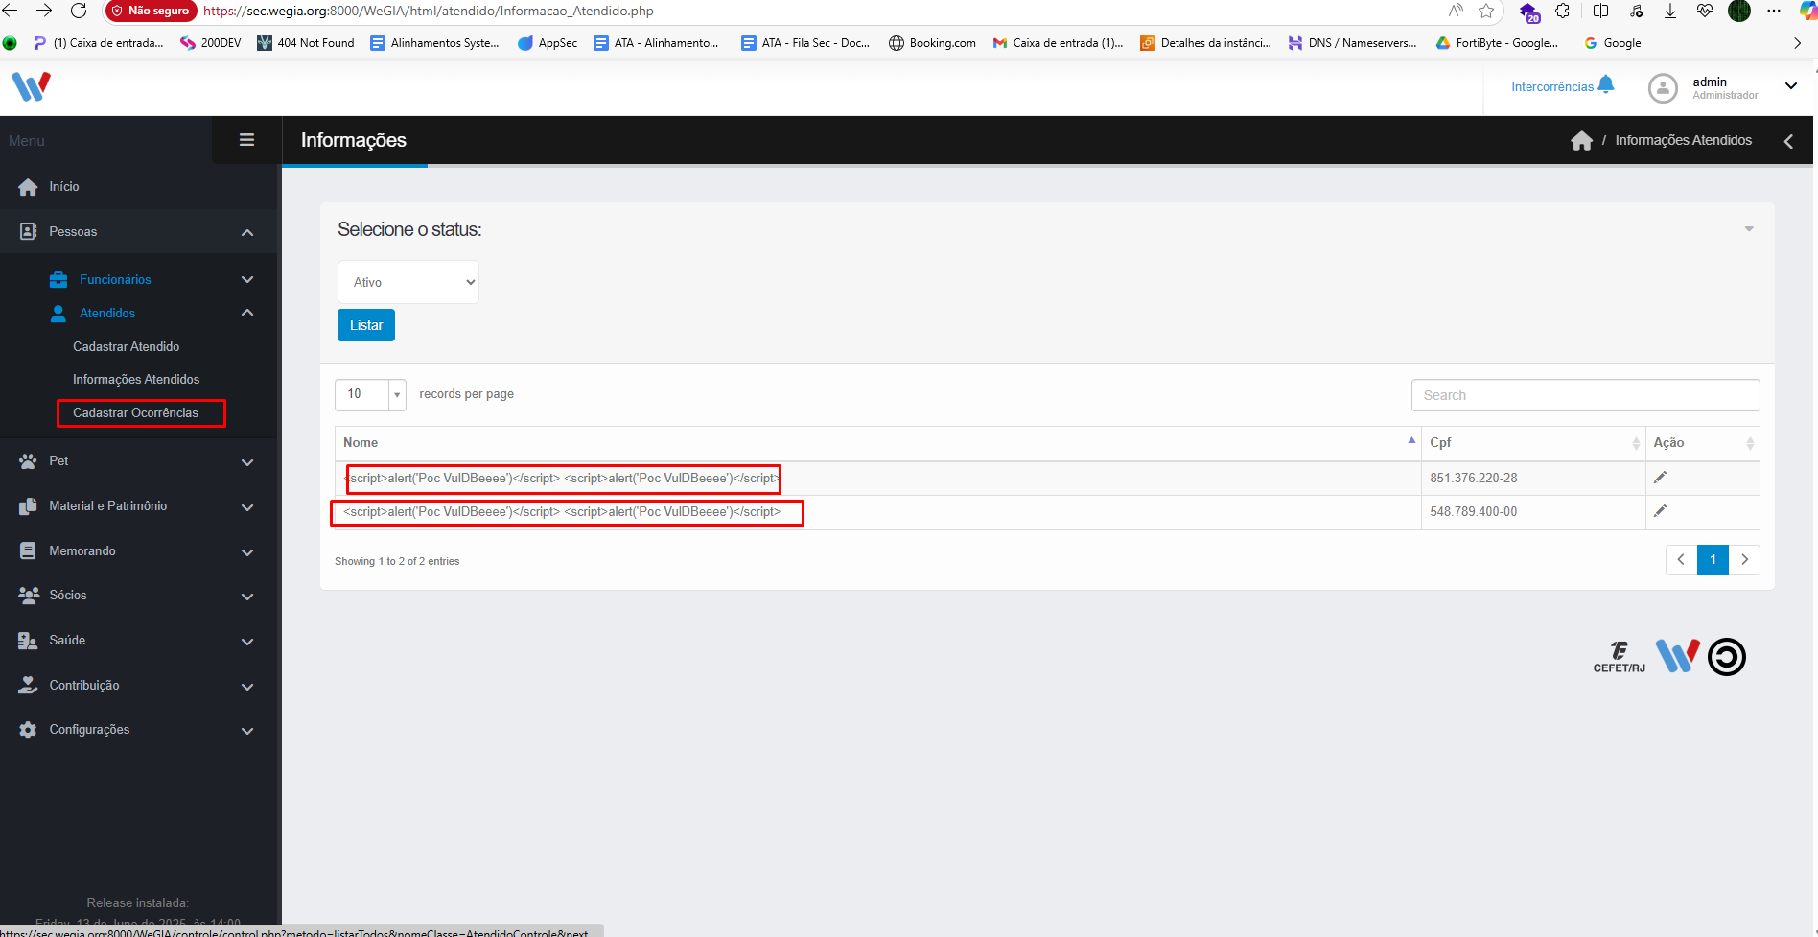This screenshot has width=1818, height=937.
Task: Click the admin user avatar icon
Action: 1663,87
